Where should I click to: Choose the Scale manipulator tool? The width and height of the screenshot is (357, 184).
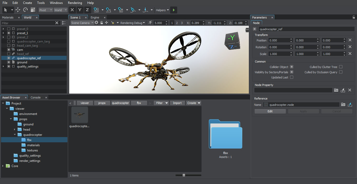pyautogui.click(x=33, y=10)
